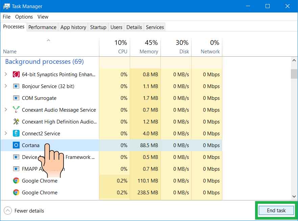Expand the Connect2 Service process
The image size is (298, 221).
[6, 133]
